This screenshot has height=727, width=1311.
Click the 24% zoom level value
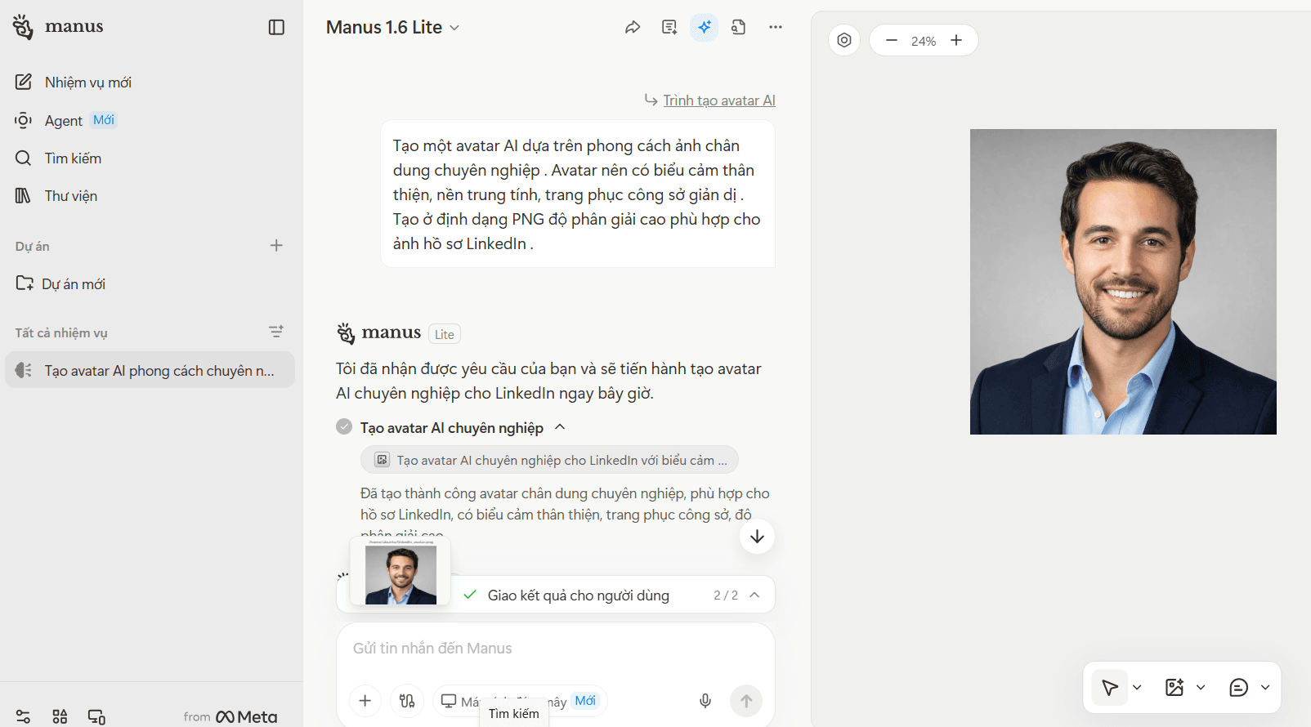coord(924,41)
